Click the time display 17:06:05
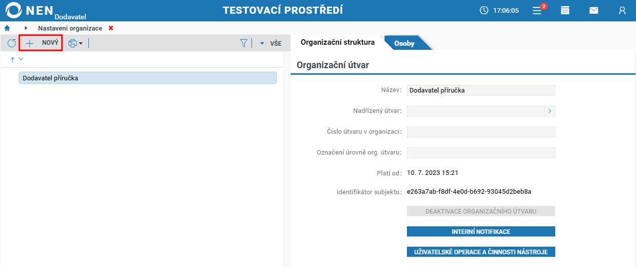Screen dimensions: 636x267 click(x=506, y=10)
